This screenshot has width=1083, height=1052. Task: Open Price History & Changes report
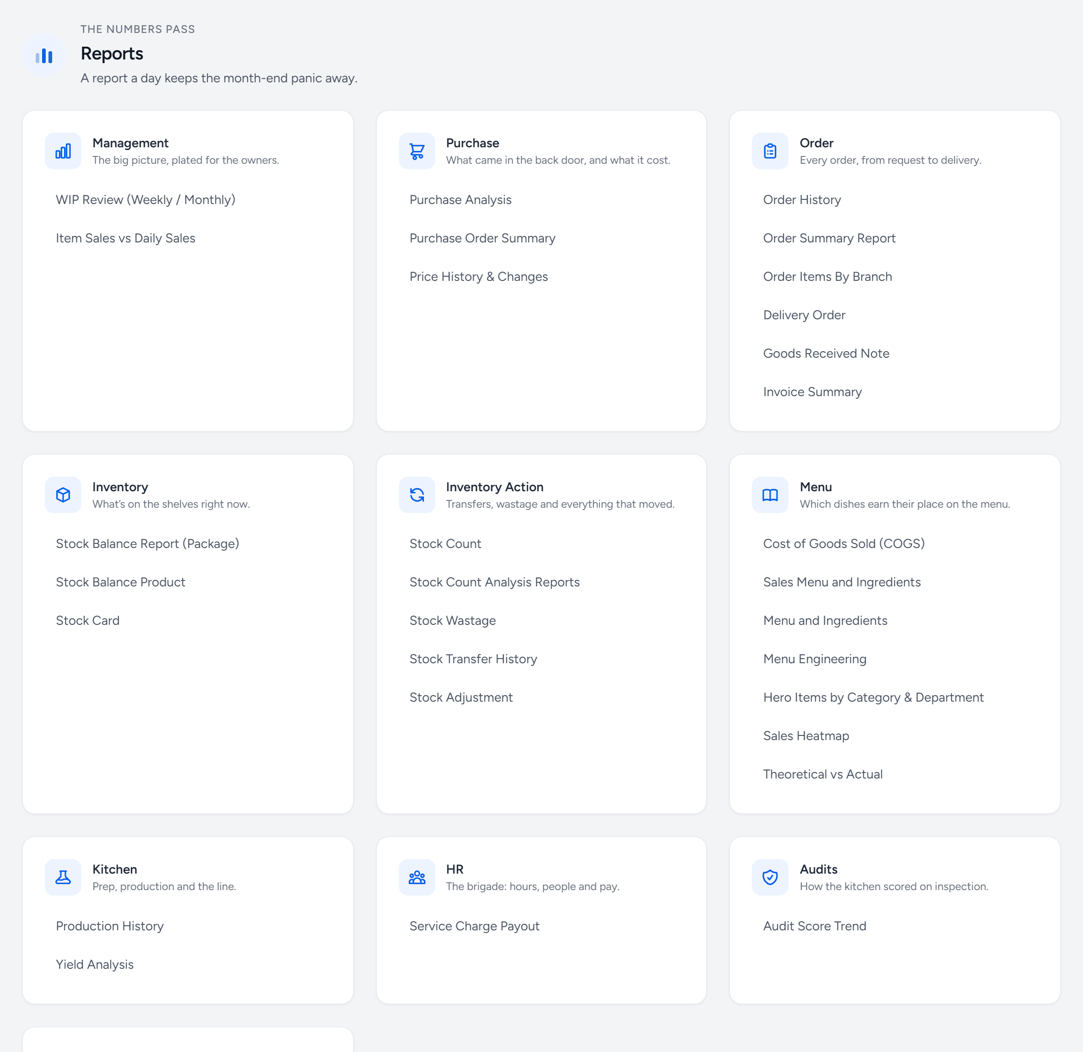[478, 276]
